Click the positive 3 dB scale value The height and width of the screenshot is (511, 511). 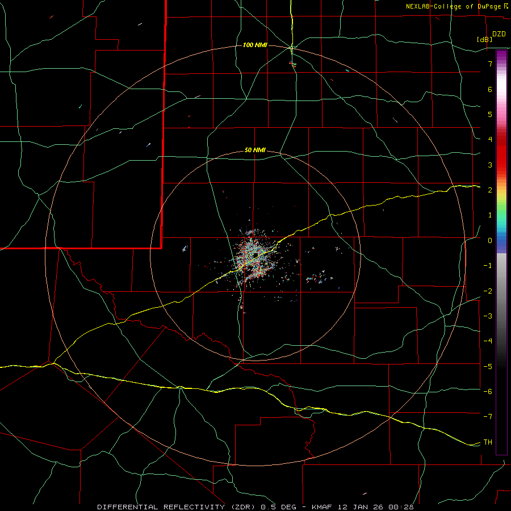pyautogui.click(x=490, y=165)
